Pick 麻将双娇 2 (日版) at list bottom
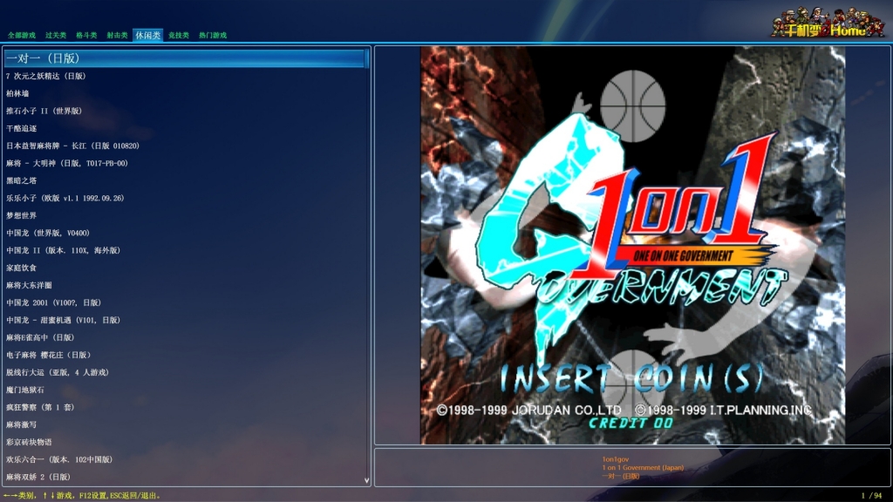Image resolution: width=893 pixels, height=502 pixels. (x=38, y=477)
